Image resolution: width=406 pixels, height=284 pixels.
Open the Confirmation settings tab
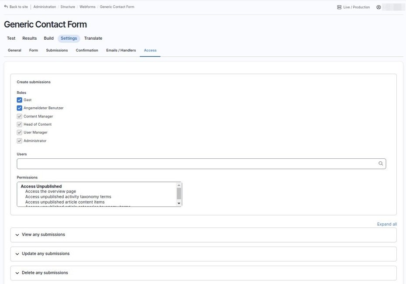click(x=87, y=50)
